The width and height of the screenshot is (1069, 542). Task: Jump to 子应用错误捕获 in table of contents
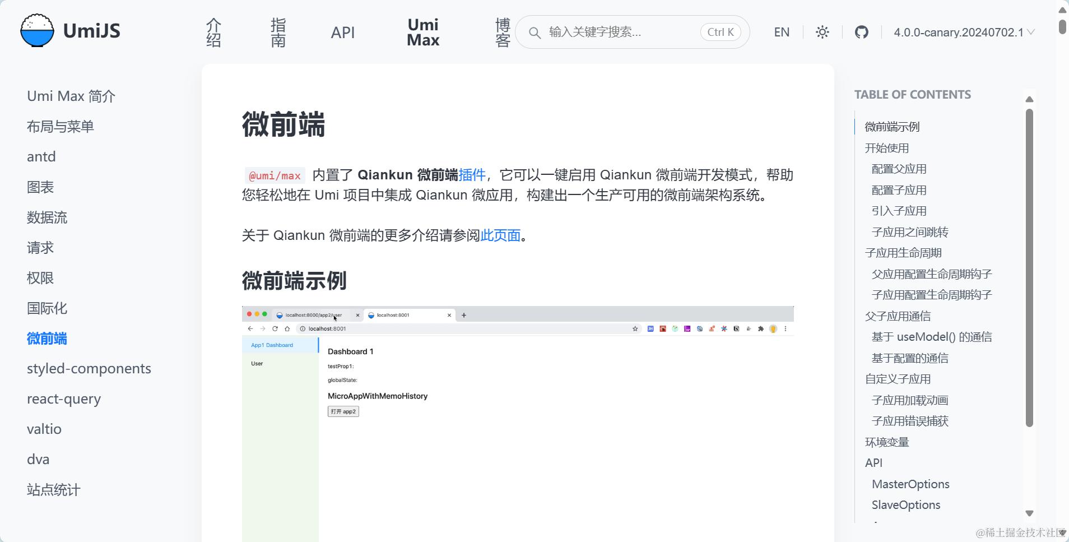(x=910, y=421)
